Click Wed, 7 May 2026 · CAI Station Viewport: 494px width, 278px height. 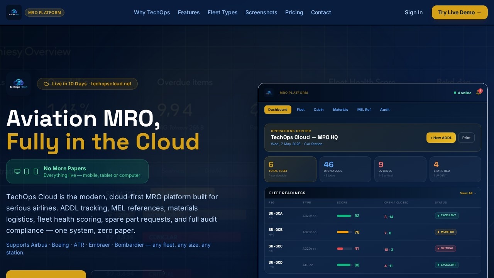(x=296, y=144)
